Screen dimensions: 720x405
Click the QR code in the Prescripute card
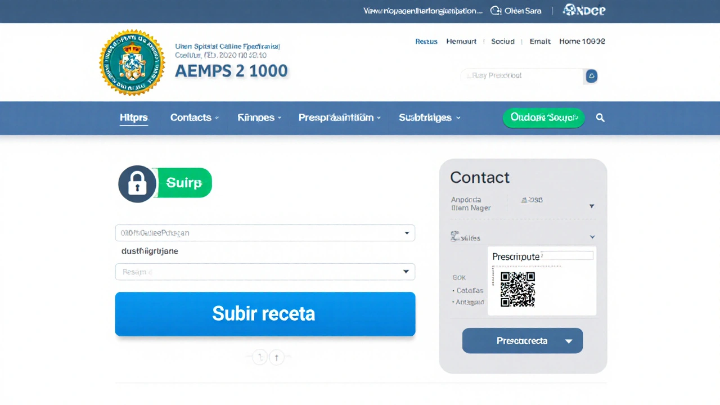point(517,289)
